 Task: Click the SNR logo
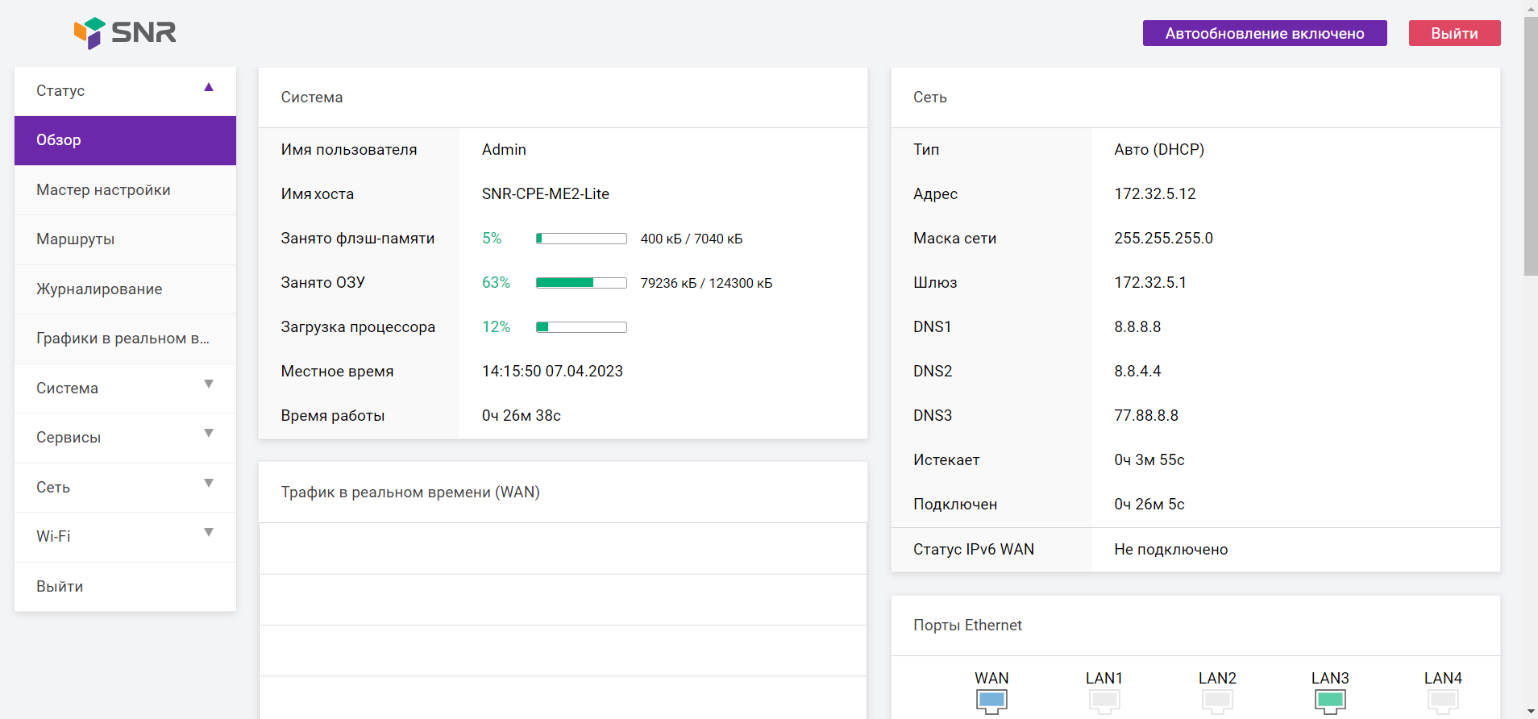tap(125, 33)
